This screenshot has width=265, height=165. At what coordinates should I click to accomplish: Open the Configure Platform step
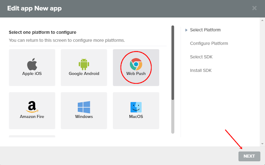point(209,43)
